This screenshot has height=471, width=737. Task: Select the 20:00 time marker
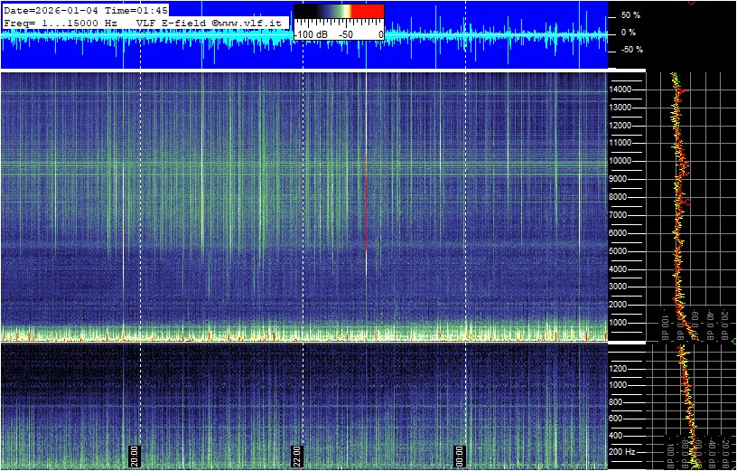pyautogui.click(x=135, y=456)
